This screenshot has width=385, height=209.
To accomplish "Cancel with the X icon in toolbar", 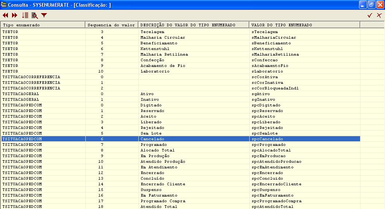I will coord(379,15).
